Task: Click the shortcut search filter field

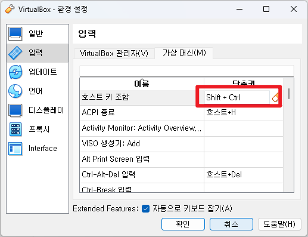Action: click(186, 71)
